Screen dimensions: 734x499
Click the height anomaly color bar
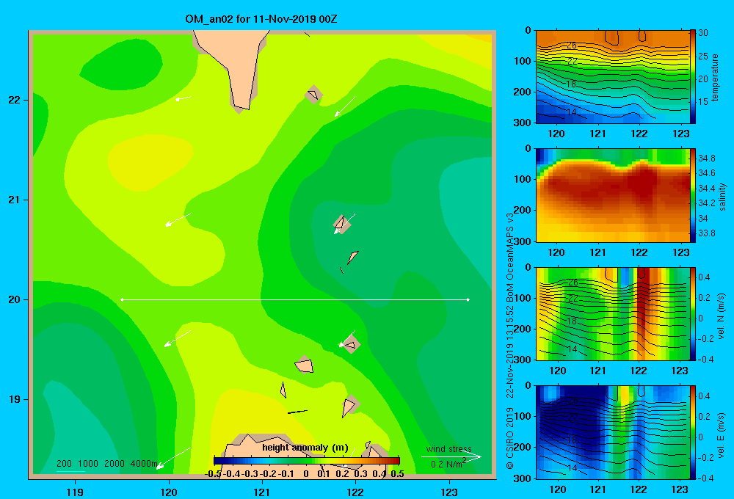click(307, 461)
